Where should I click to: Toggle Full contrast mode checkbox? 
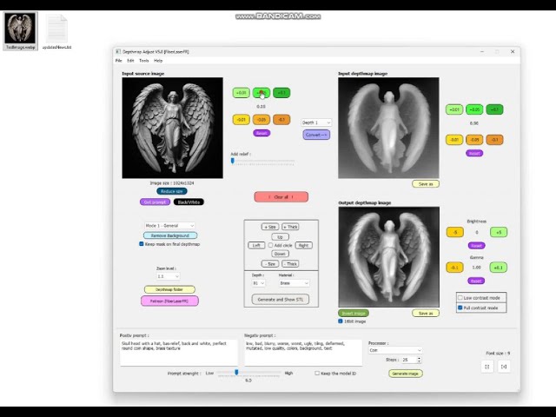(460, 308)
